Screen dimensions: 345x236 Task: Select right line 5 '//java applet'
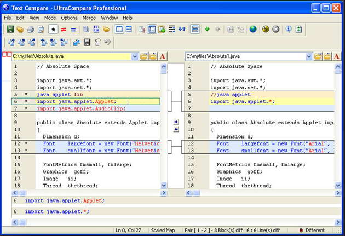point(231,95)
